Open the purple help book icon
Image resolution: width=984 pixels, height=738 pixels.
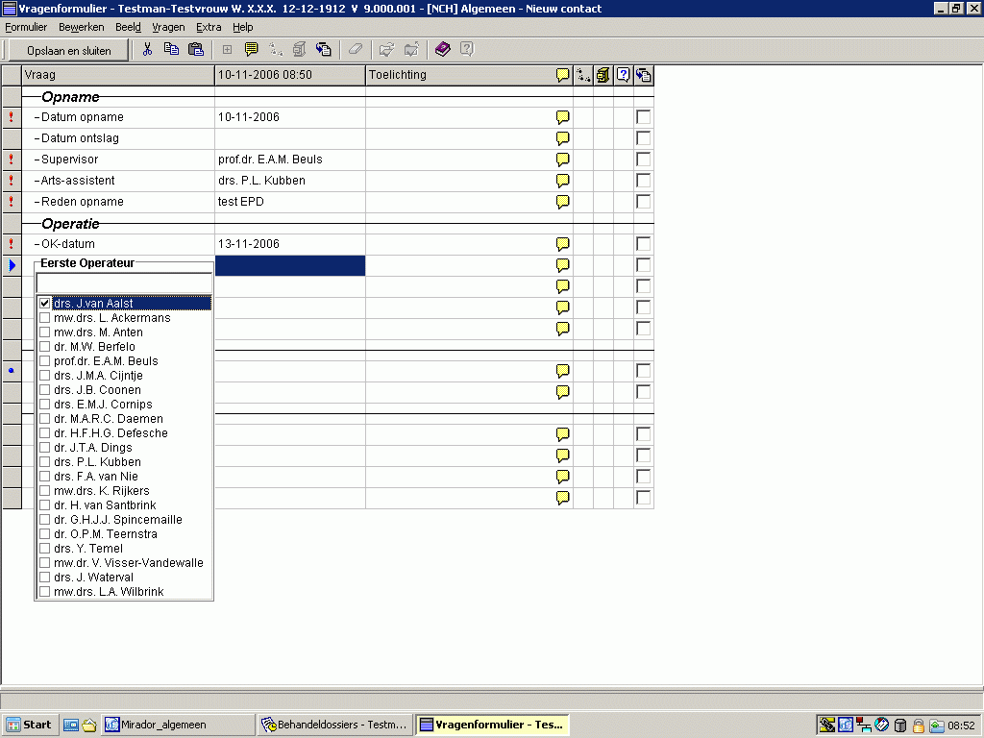click(442, 50)
